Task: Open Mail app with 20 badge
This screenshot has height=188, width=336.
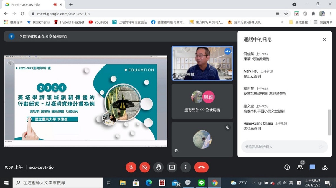Action: pos(176,183)
